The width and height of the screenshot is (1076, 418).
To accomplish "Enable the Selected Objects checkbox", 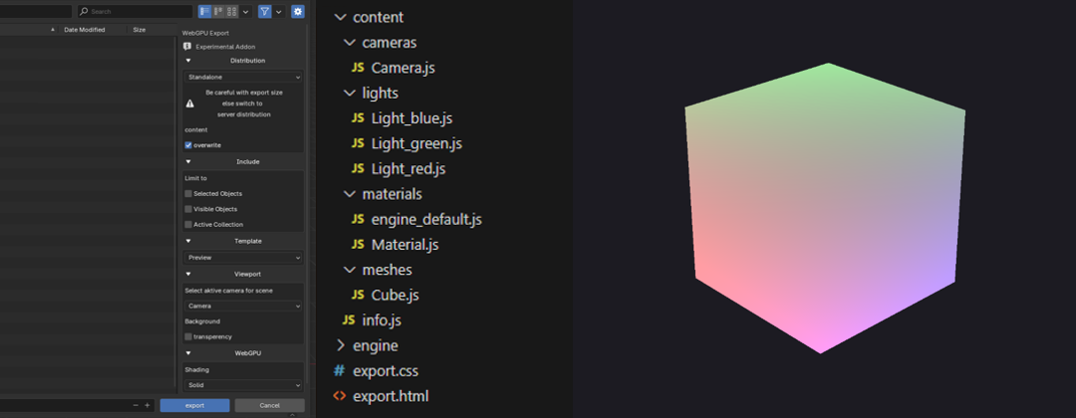I will 188,193.
